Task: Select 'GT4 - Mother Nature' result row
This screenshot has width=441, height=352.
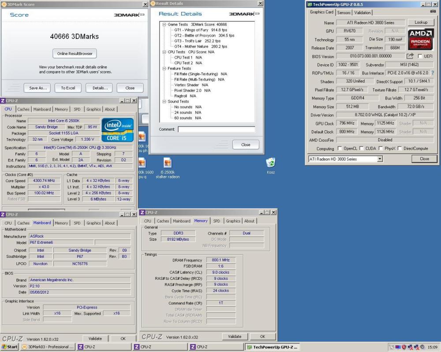Action: [201, 46]
